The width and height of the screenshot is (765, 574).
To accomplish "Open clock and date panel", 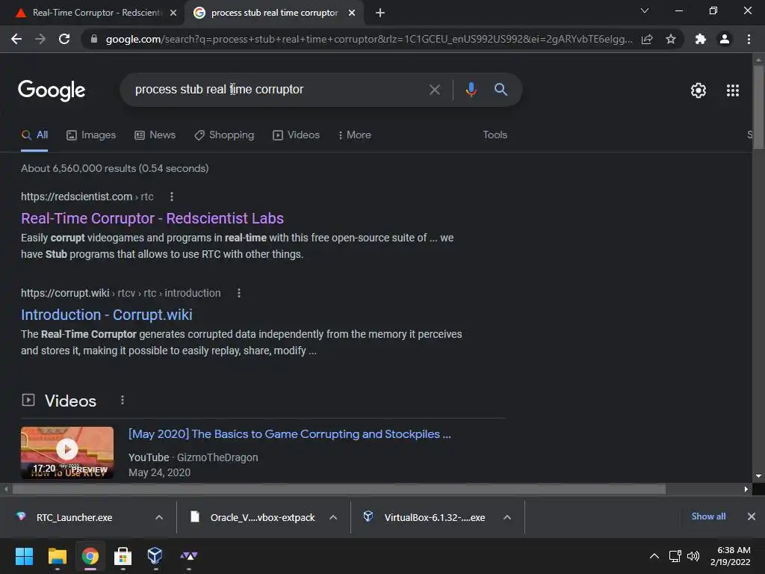I will click(x=730, y=556).
